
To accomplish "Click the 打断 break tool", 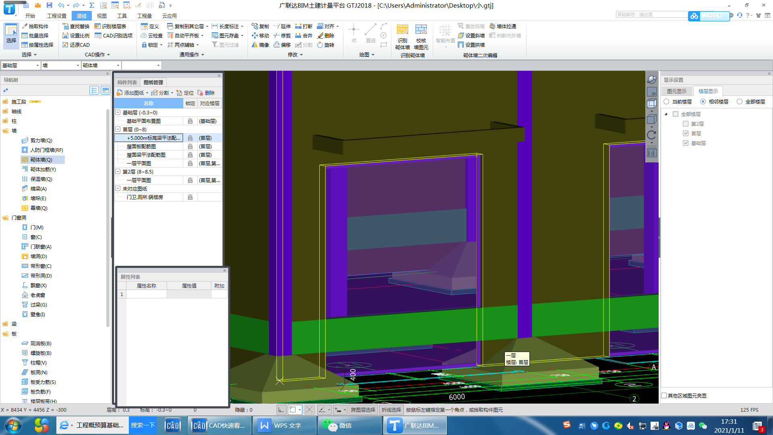I will [x=304, y=26].
